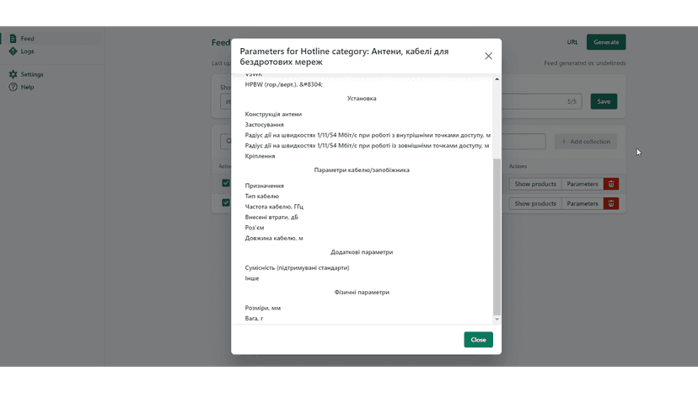Open the Logs page in sidebar
This screenshot has height=393, width=698.
tap(27, 51)
